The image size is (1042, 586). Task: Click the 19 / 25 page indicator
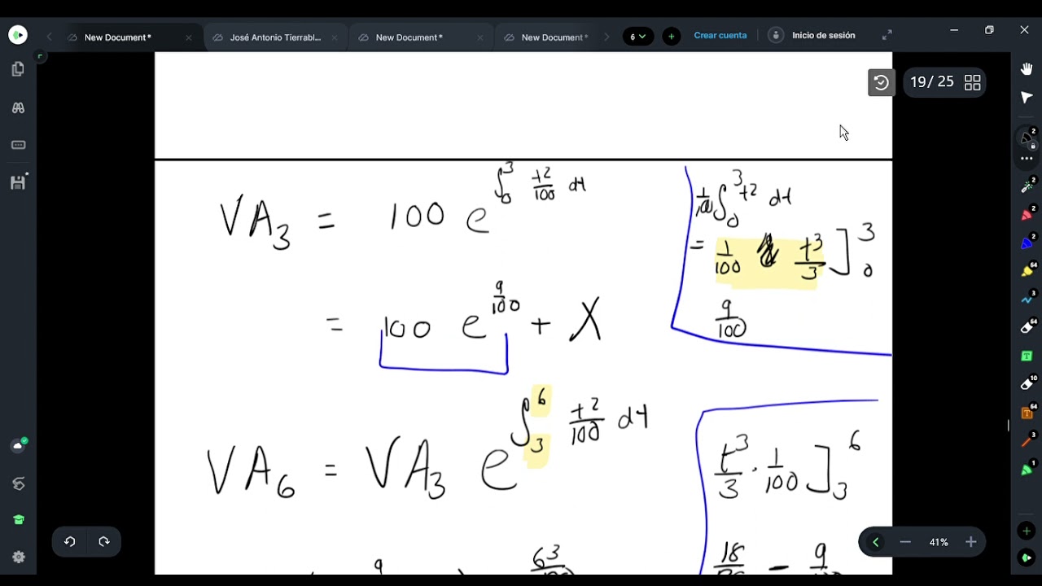[932, 82]
